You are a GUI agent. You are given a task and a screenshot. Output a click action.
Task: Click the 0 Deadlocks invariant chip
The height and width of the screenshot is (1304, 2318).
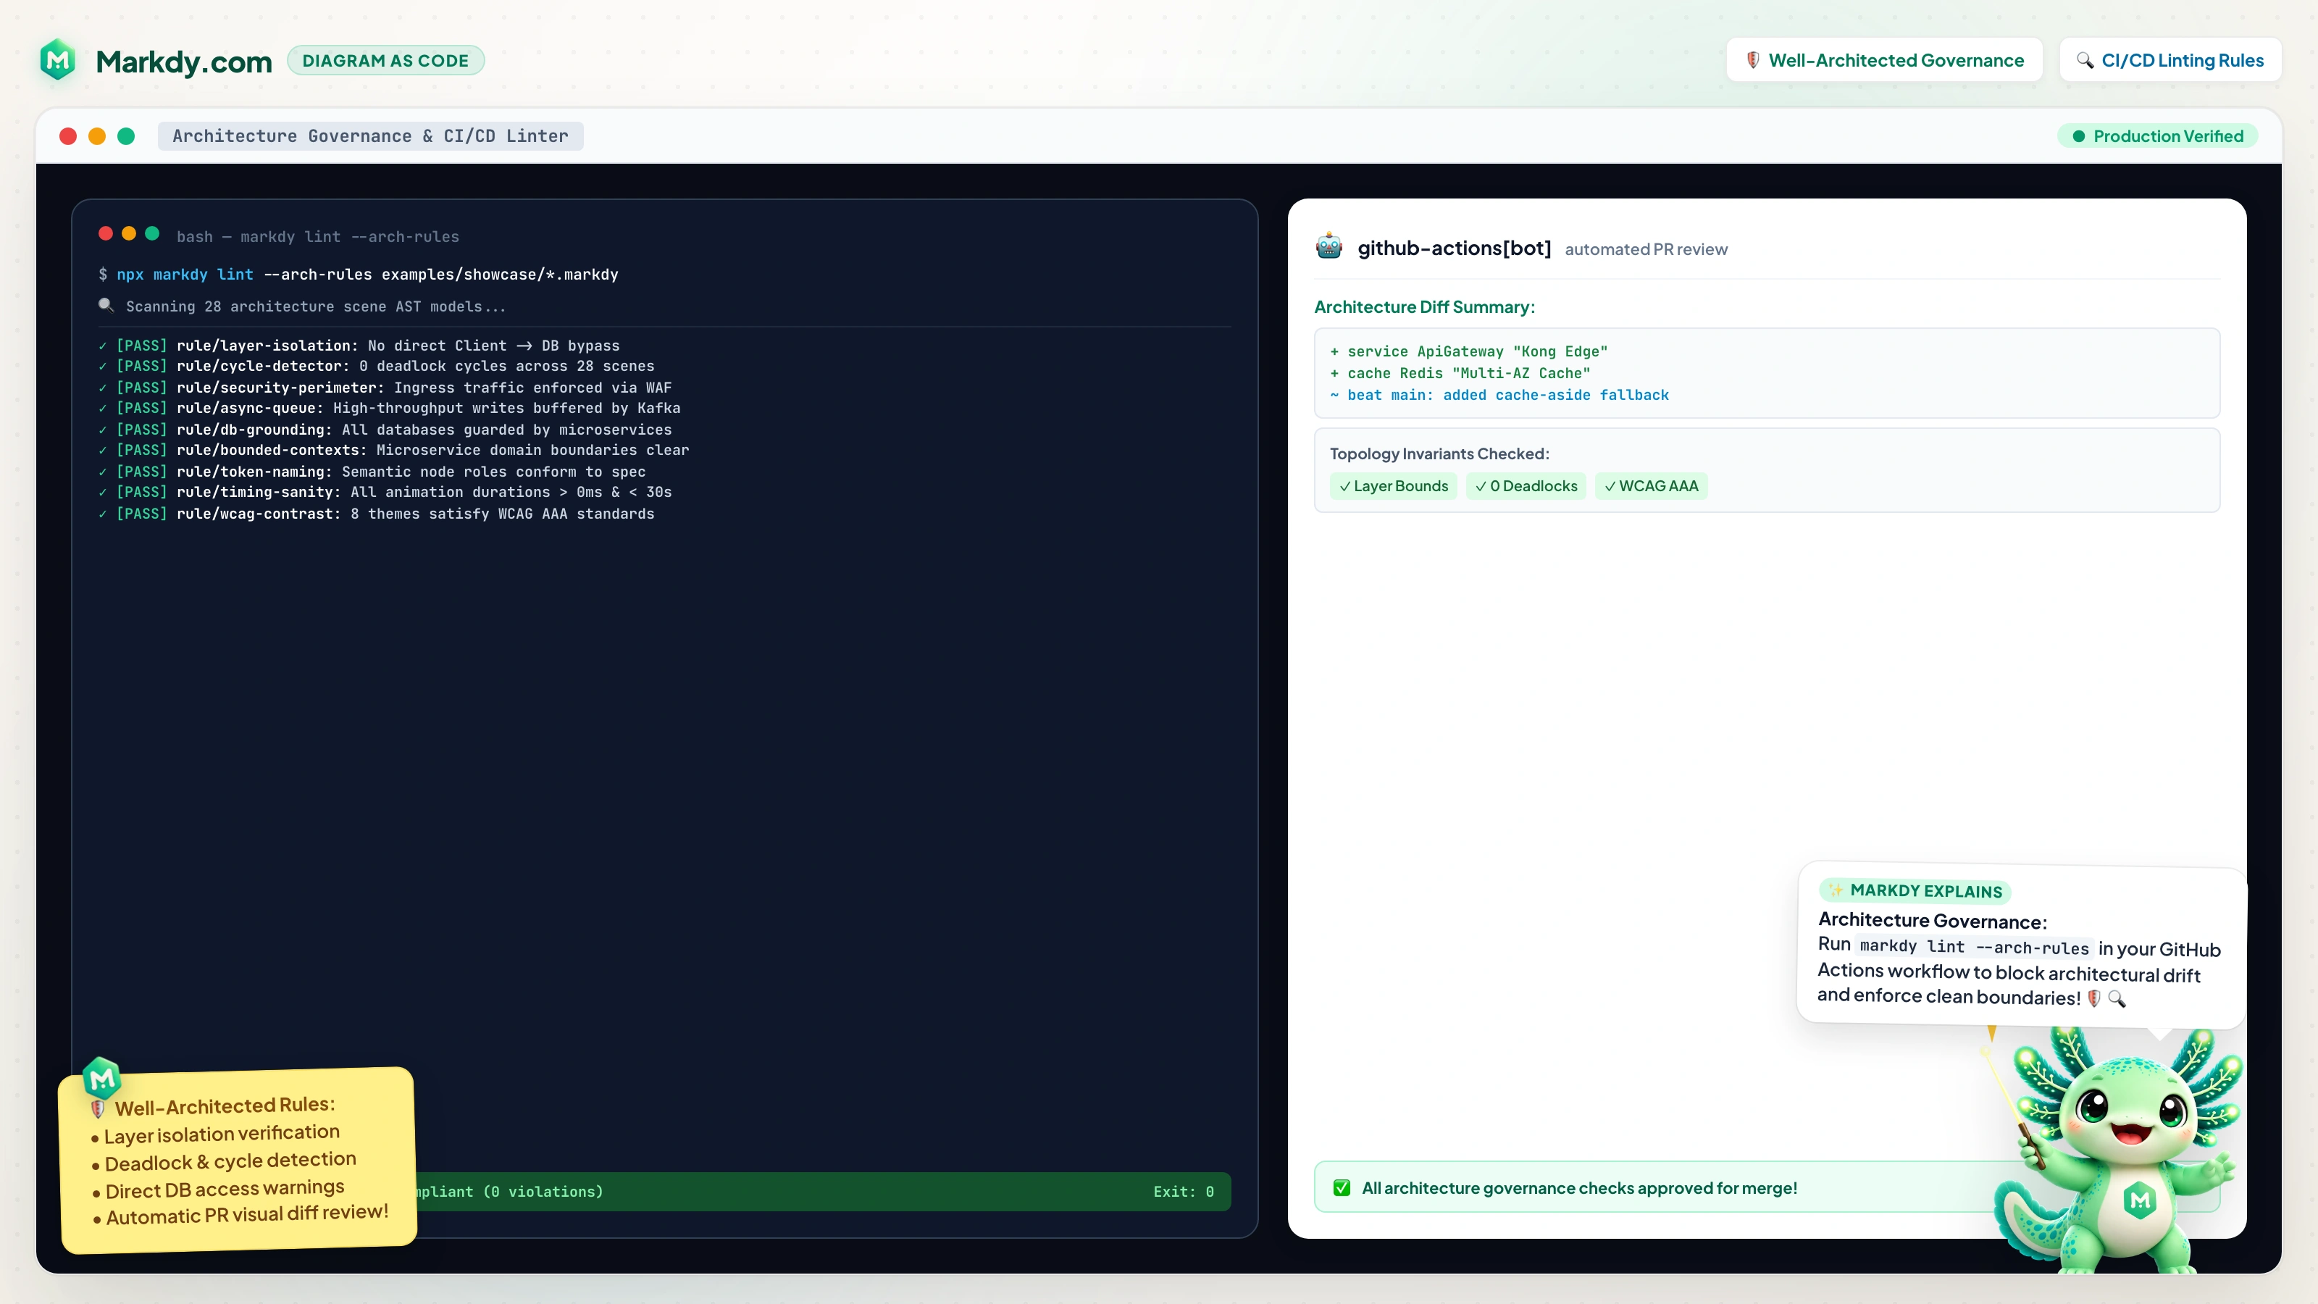pos(1526,486)
